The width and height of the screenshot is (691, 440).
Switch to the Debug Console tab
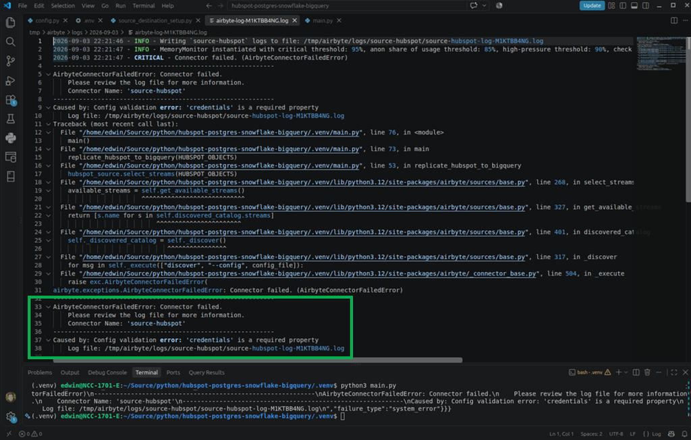(x=107, y=372)
